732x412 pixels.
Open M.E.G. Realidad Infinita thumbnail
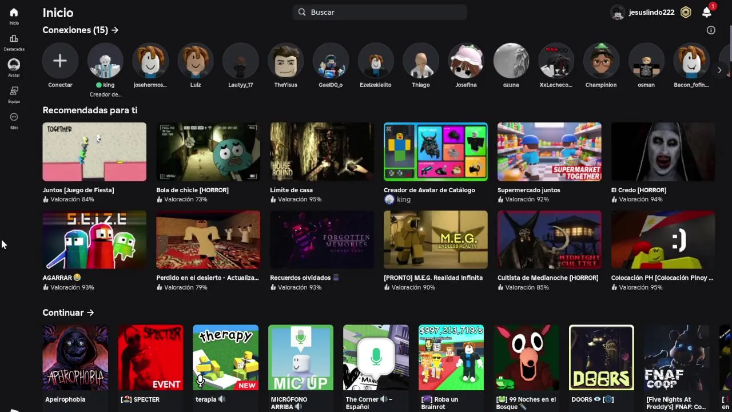click(436, 240)
